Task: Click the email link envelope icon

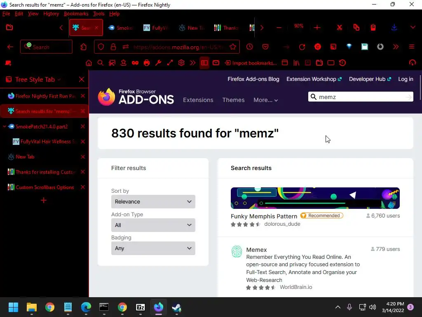Action: (x=216, y=63)
